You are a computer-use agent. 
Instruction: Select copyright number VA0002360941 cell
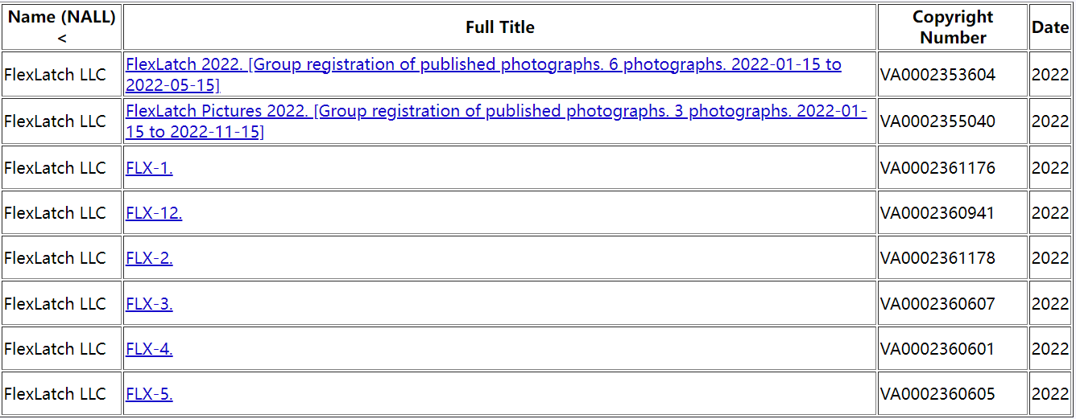[953, 213]
